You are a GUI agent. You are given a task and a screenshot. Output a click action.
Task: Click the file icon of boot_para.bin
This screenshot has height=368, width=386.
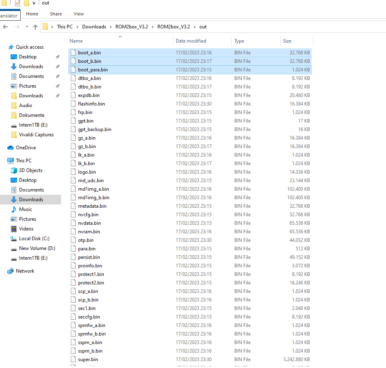click(x=73, y=69)
